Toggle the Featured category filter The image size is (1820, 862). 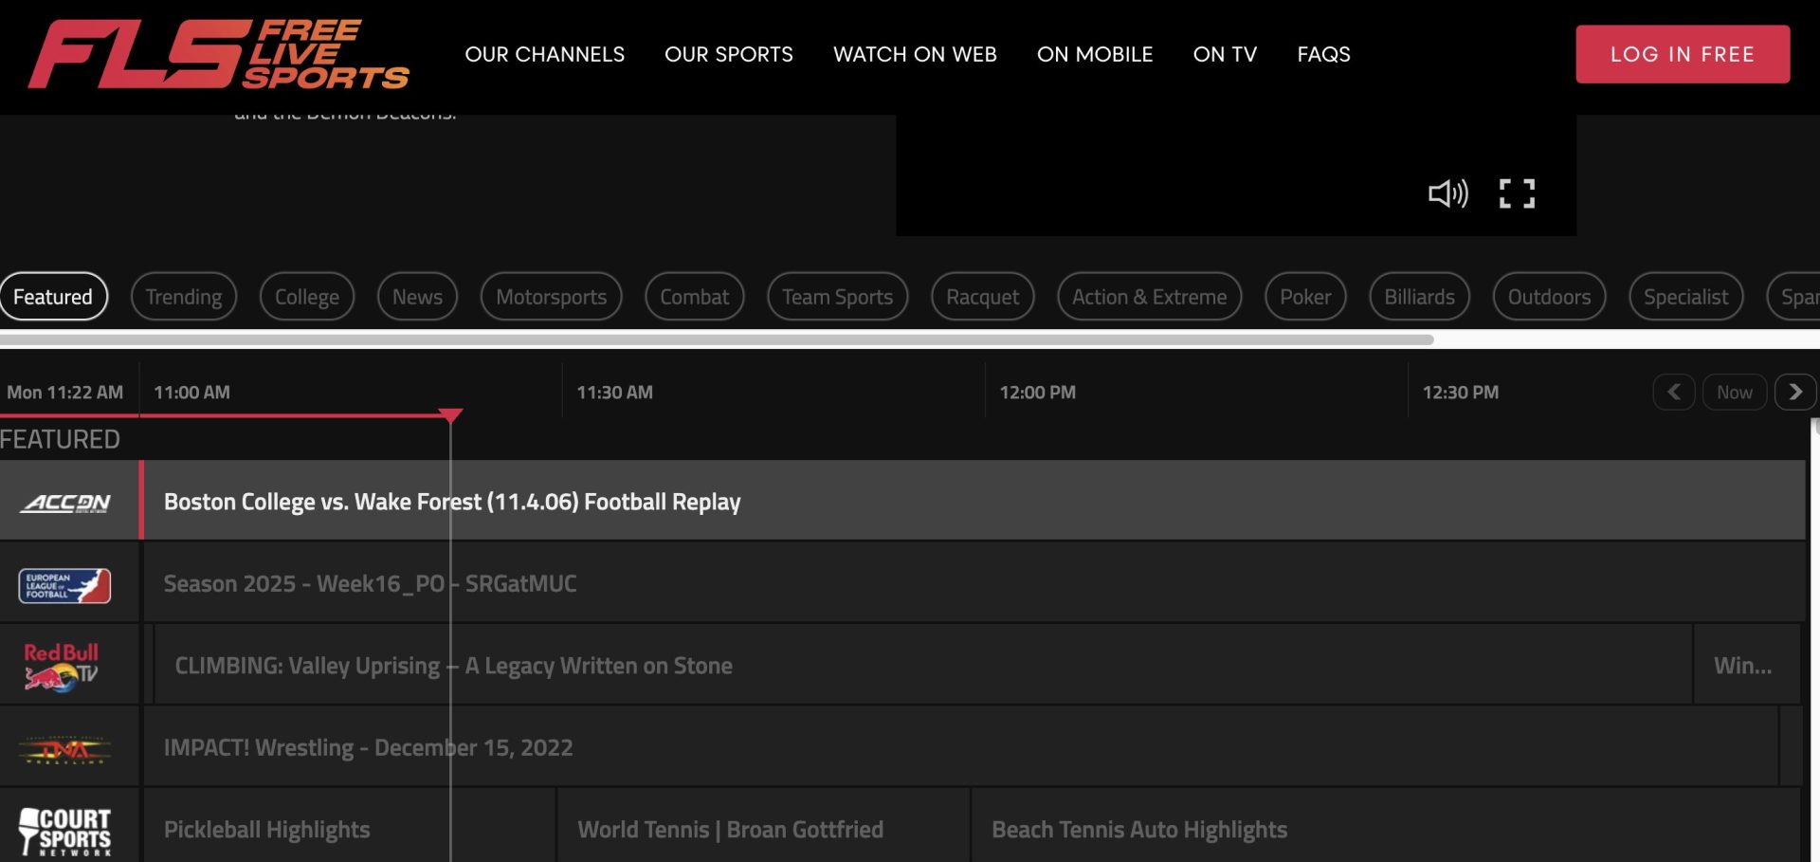coord(54,296)
